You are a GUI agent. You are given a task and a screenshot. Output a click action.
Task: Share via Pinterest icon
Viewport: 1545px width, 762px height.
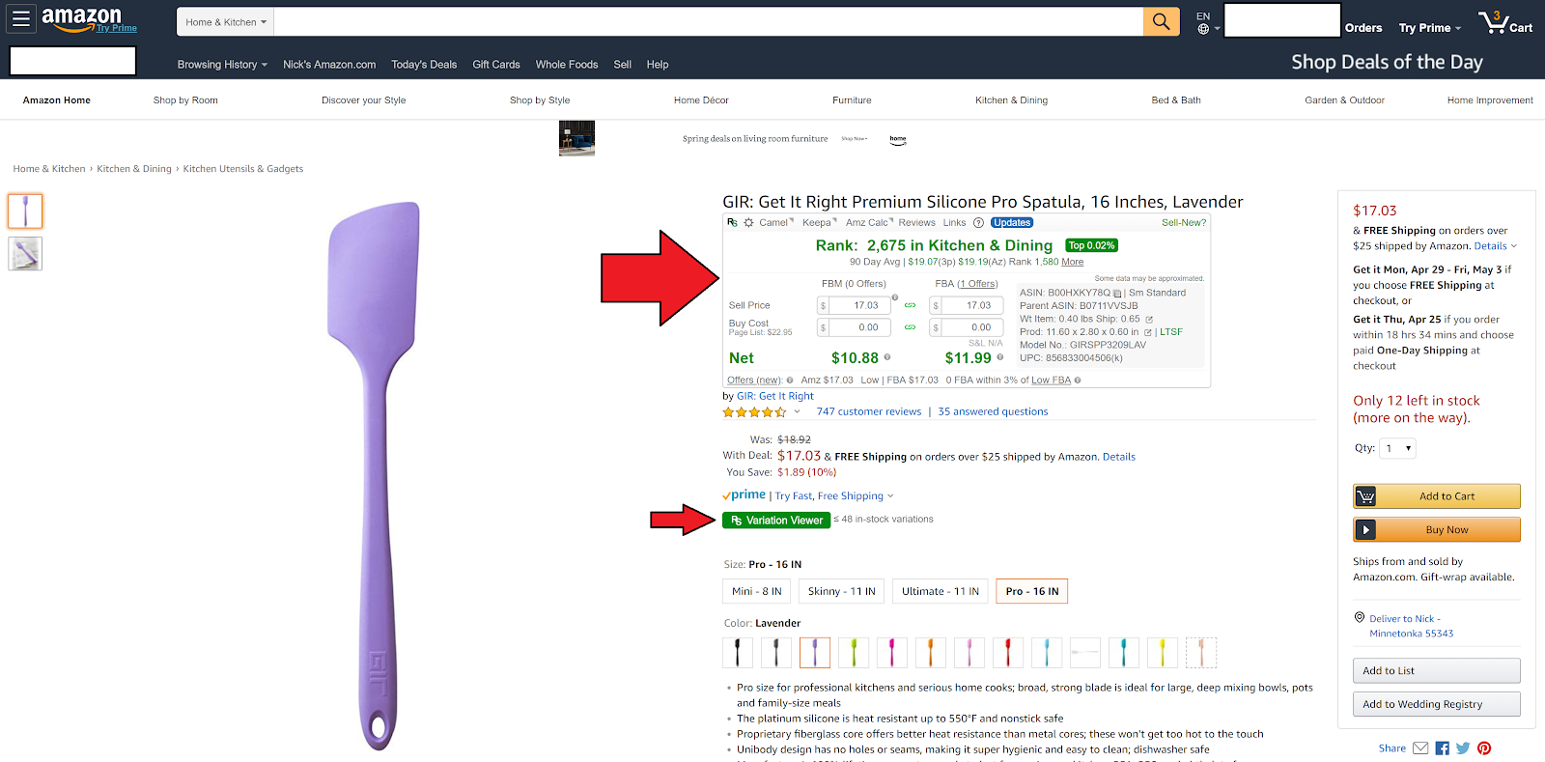click(1484, 748)
